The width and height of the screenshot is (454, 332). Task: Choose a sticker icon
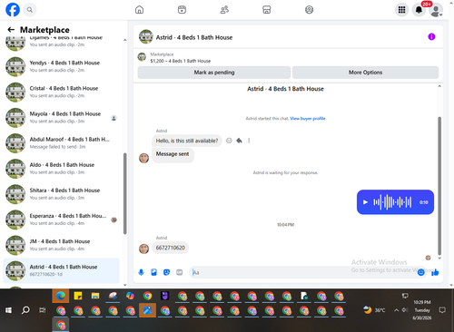[x=166, y=272]
